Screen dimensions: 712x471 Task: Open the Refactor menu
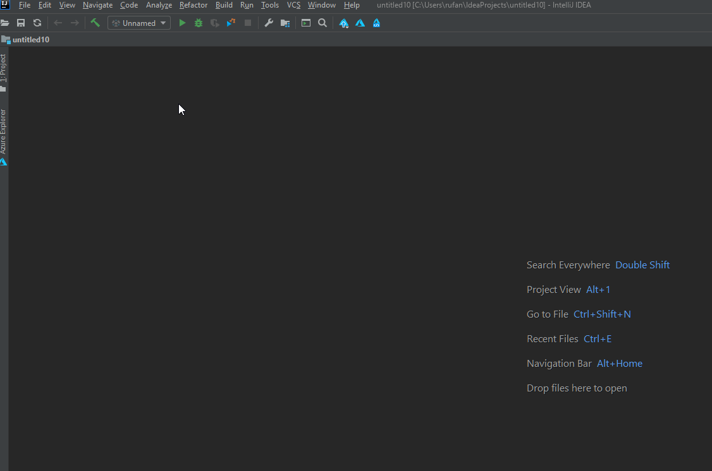point(193,5)
